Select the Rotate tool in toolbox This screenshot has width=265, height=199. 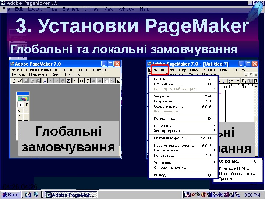click(20, 111)
